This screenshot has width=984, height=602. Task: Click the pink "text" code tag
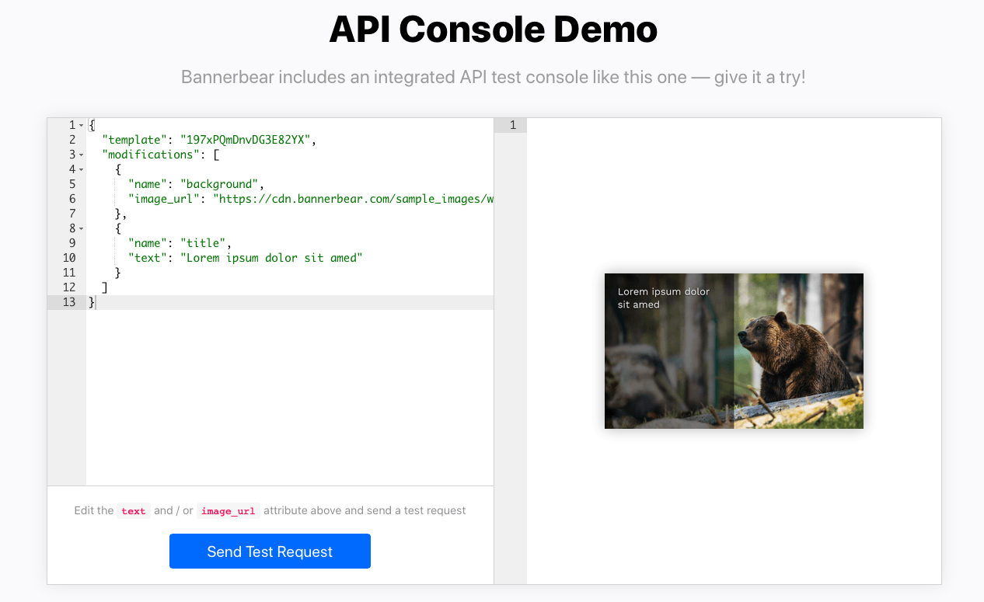(x=134, y=511)
